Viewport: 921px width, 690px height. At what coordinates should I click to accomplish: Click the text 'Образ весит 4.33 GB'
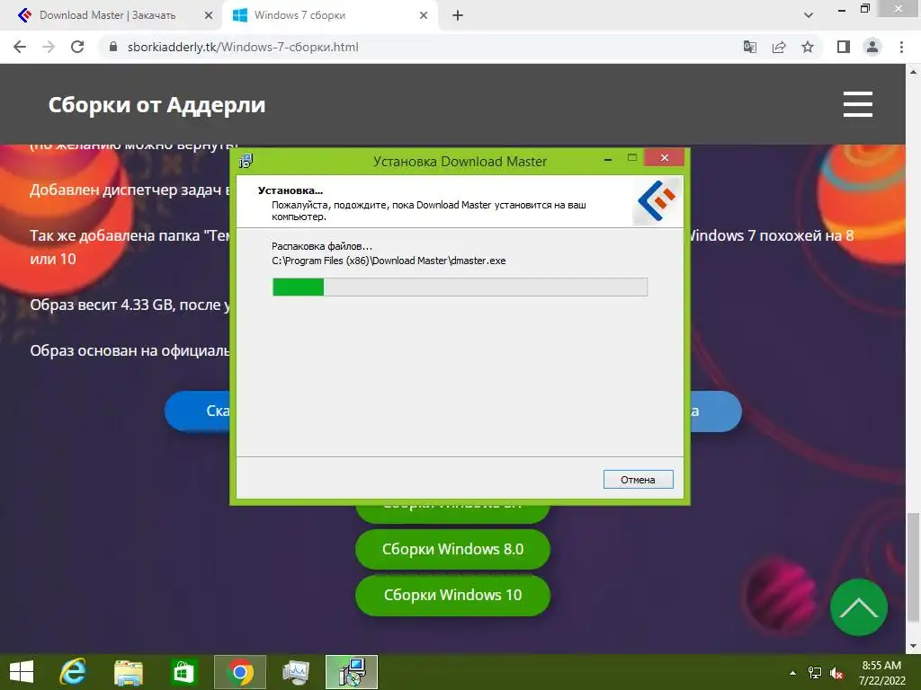pos(101,305)
